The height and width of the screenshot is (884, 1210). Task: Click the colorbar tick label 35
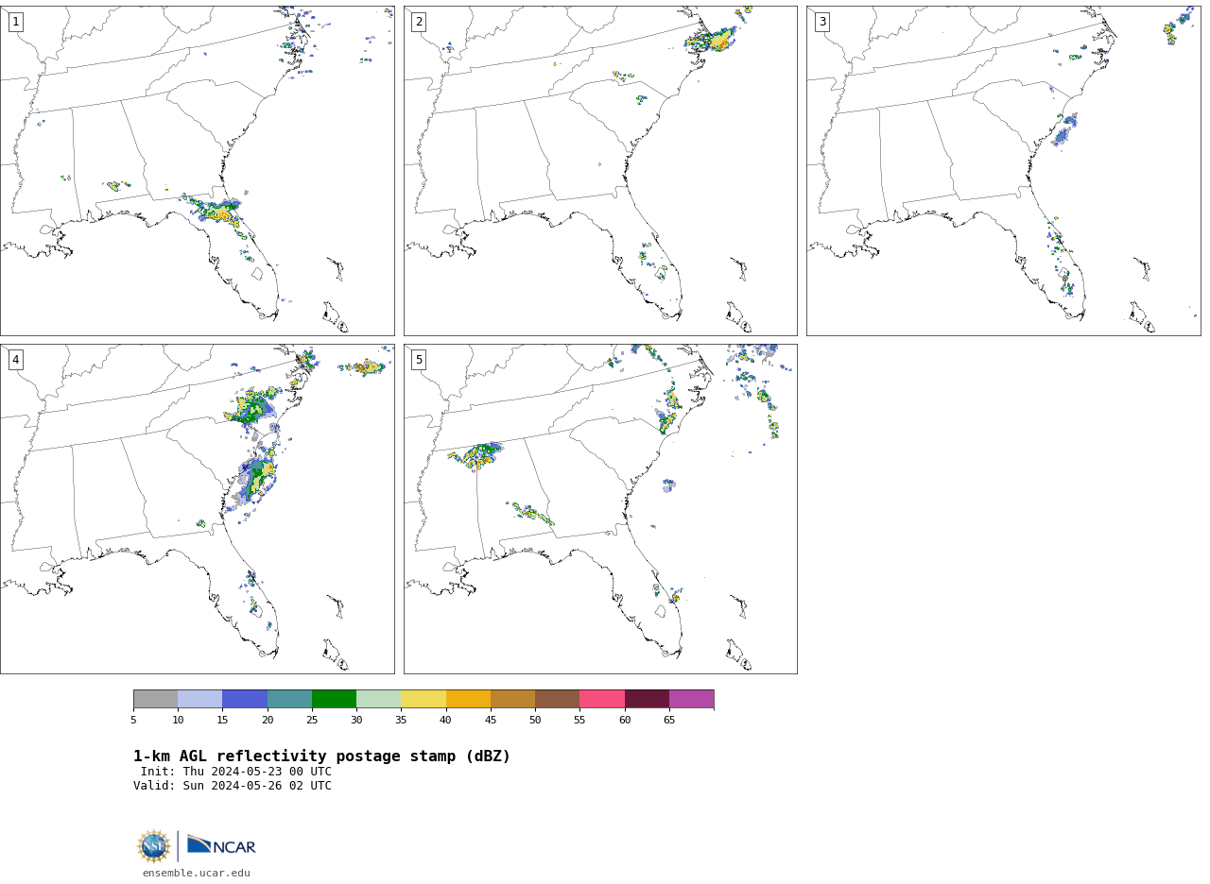pyautogui.click(x=401, y=721)
